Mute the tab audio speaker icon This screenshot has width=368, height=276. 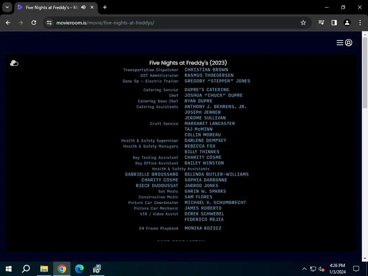[x=83, y=7]
